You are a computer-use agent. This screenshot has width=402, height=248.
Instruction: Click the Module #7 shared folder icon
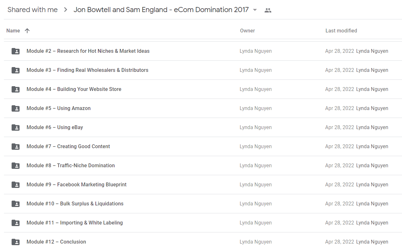click(16, 147)
